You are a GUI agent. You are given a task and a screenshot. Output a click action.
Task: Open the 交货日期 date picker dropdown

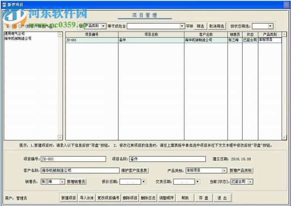point(198,182)
